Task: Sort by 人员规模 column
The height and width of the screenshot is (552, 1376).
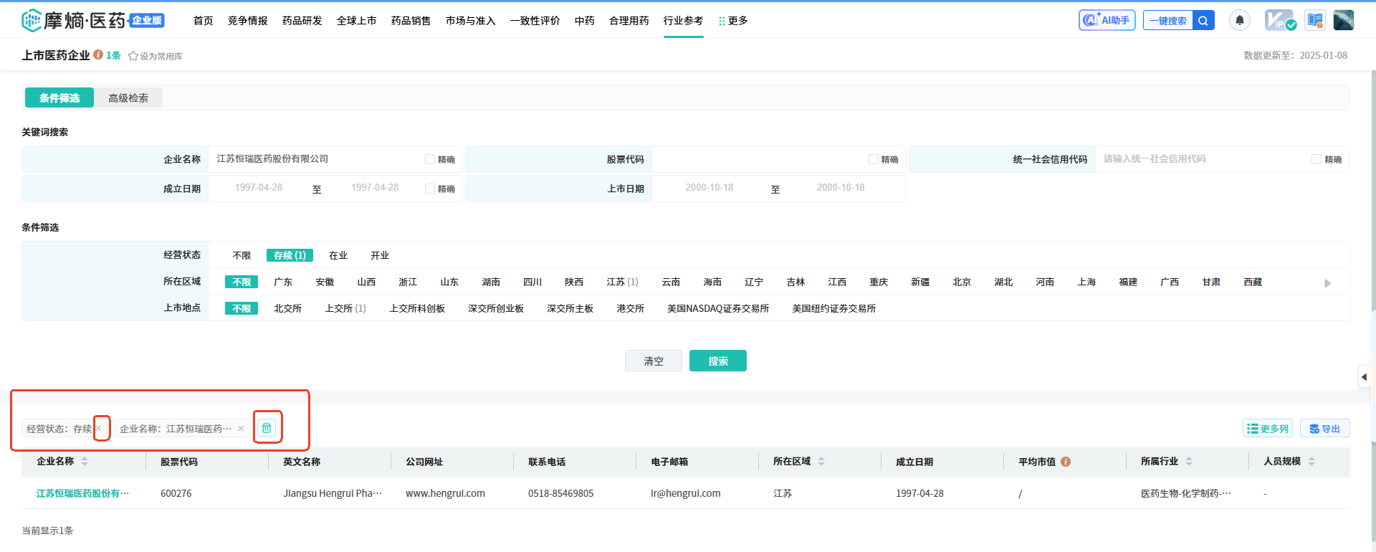Action: 1311,462
